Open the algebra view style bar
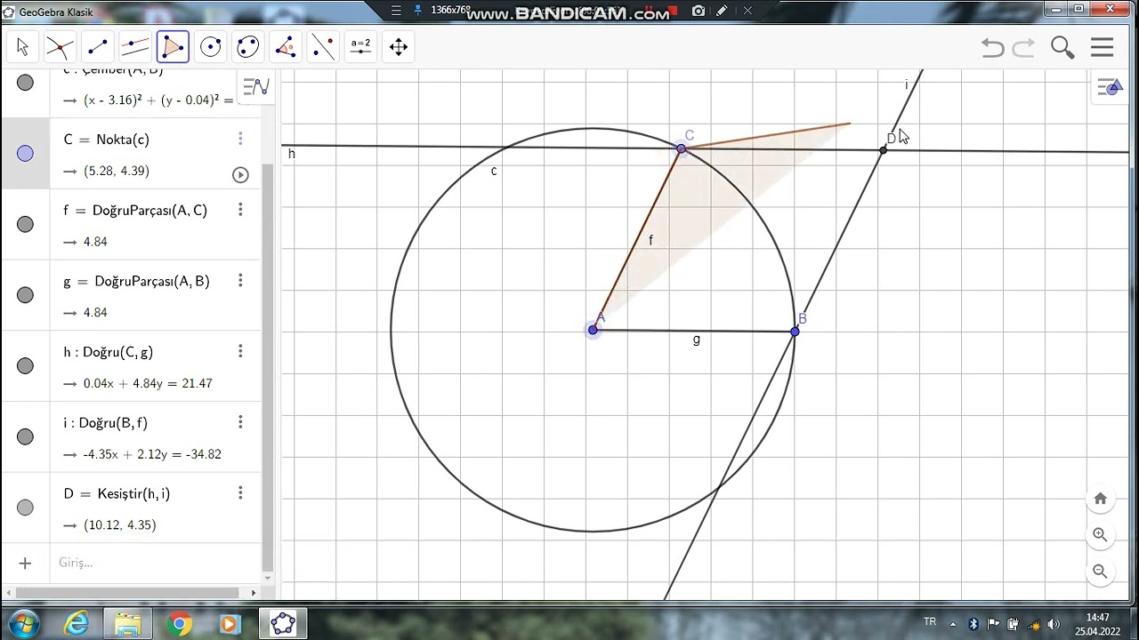 coord(255,86)
